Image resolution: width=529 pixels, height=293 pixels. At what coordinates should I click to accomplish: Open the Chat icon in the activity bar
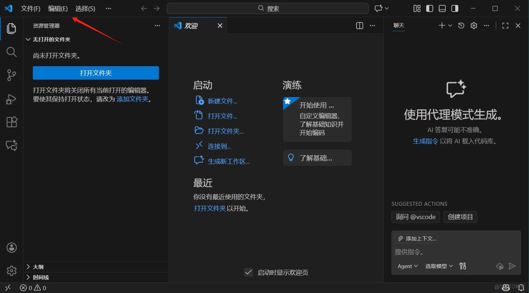[11, 145]
